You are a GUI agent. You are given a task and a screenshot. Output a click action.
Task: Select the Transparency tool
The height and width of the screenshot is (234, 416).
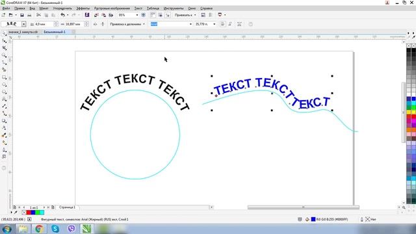pyautogui.click(x=4, y=128)
